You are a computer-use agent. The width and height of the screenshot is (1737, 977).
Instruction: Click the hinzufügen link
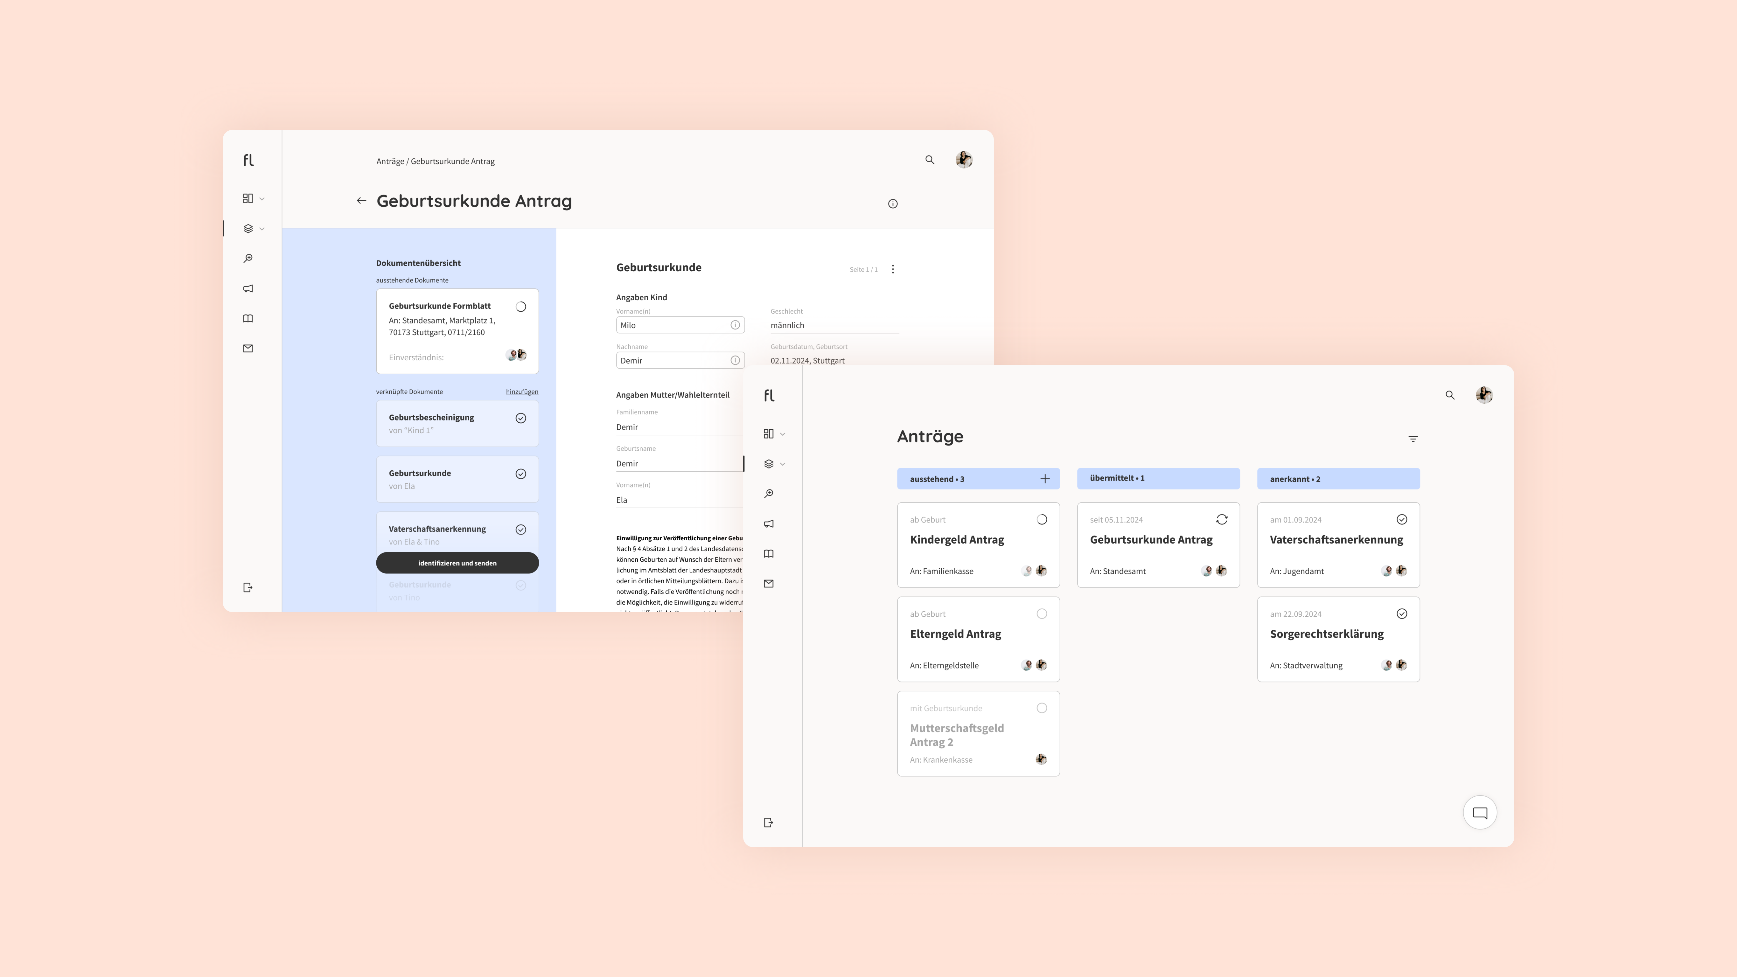click(x=522, y=392)
